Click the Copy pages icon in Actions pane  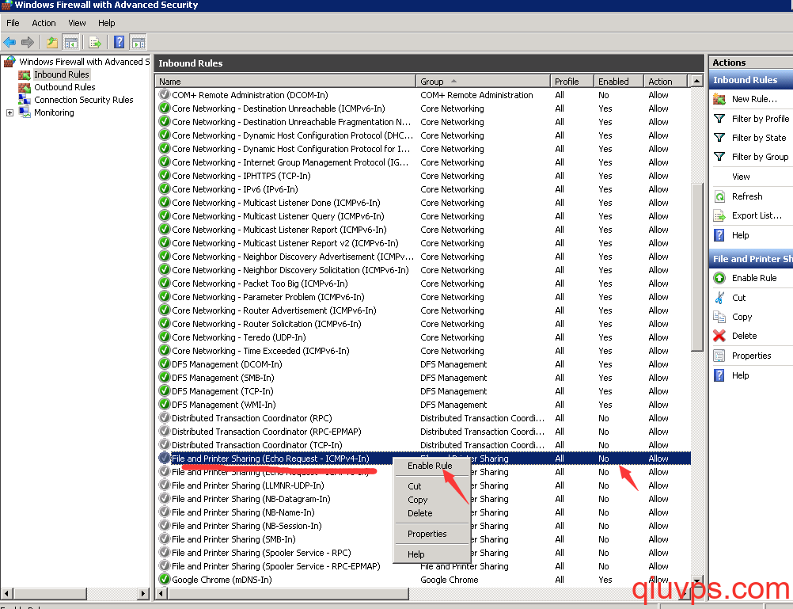point(719,317)
